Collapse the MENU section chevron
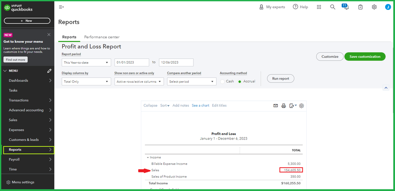Viewport: 395px width, 191px height. (x=5, y=71)
